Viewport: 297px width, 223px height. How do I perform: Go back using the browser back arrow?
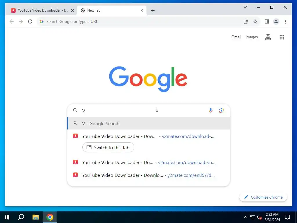(x=12, y=21)
